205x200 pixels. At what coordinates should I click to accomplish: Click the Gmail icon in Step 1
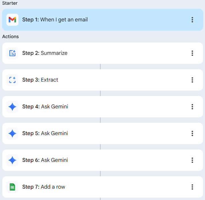(12, 20)
